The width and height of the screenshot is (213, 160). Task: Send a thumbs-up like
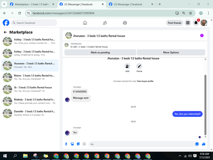pyautogui.click(x=204, y=144)
